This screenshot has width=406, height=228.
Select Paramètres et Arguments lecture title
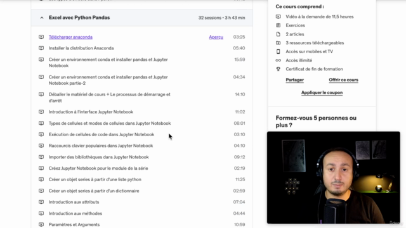tap(74, 224)
